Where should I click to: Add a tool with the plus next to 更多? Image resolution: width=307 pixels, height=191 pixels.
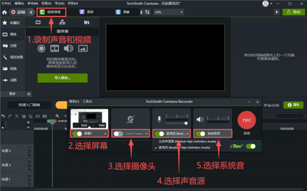(x=29, y=94)
